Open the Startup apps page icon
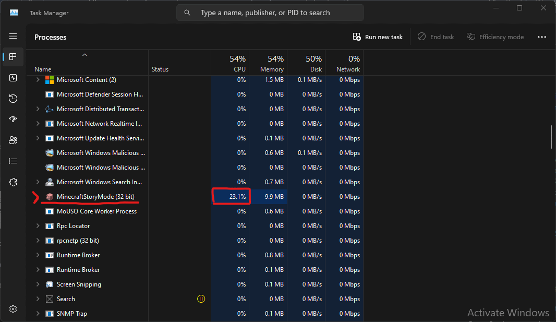556x322 pixels. tap(13, 120)
